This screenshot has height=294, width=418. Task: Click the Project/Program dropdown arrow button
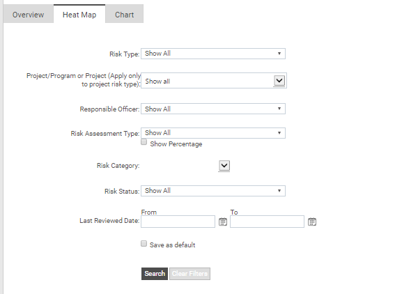[279, 81]
